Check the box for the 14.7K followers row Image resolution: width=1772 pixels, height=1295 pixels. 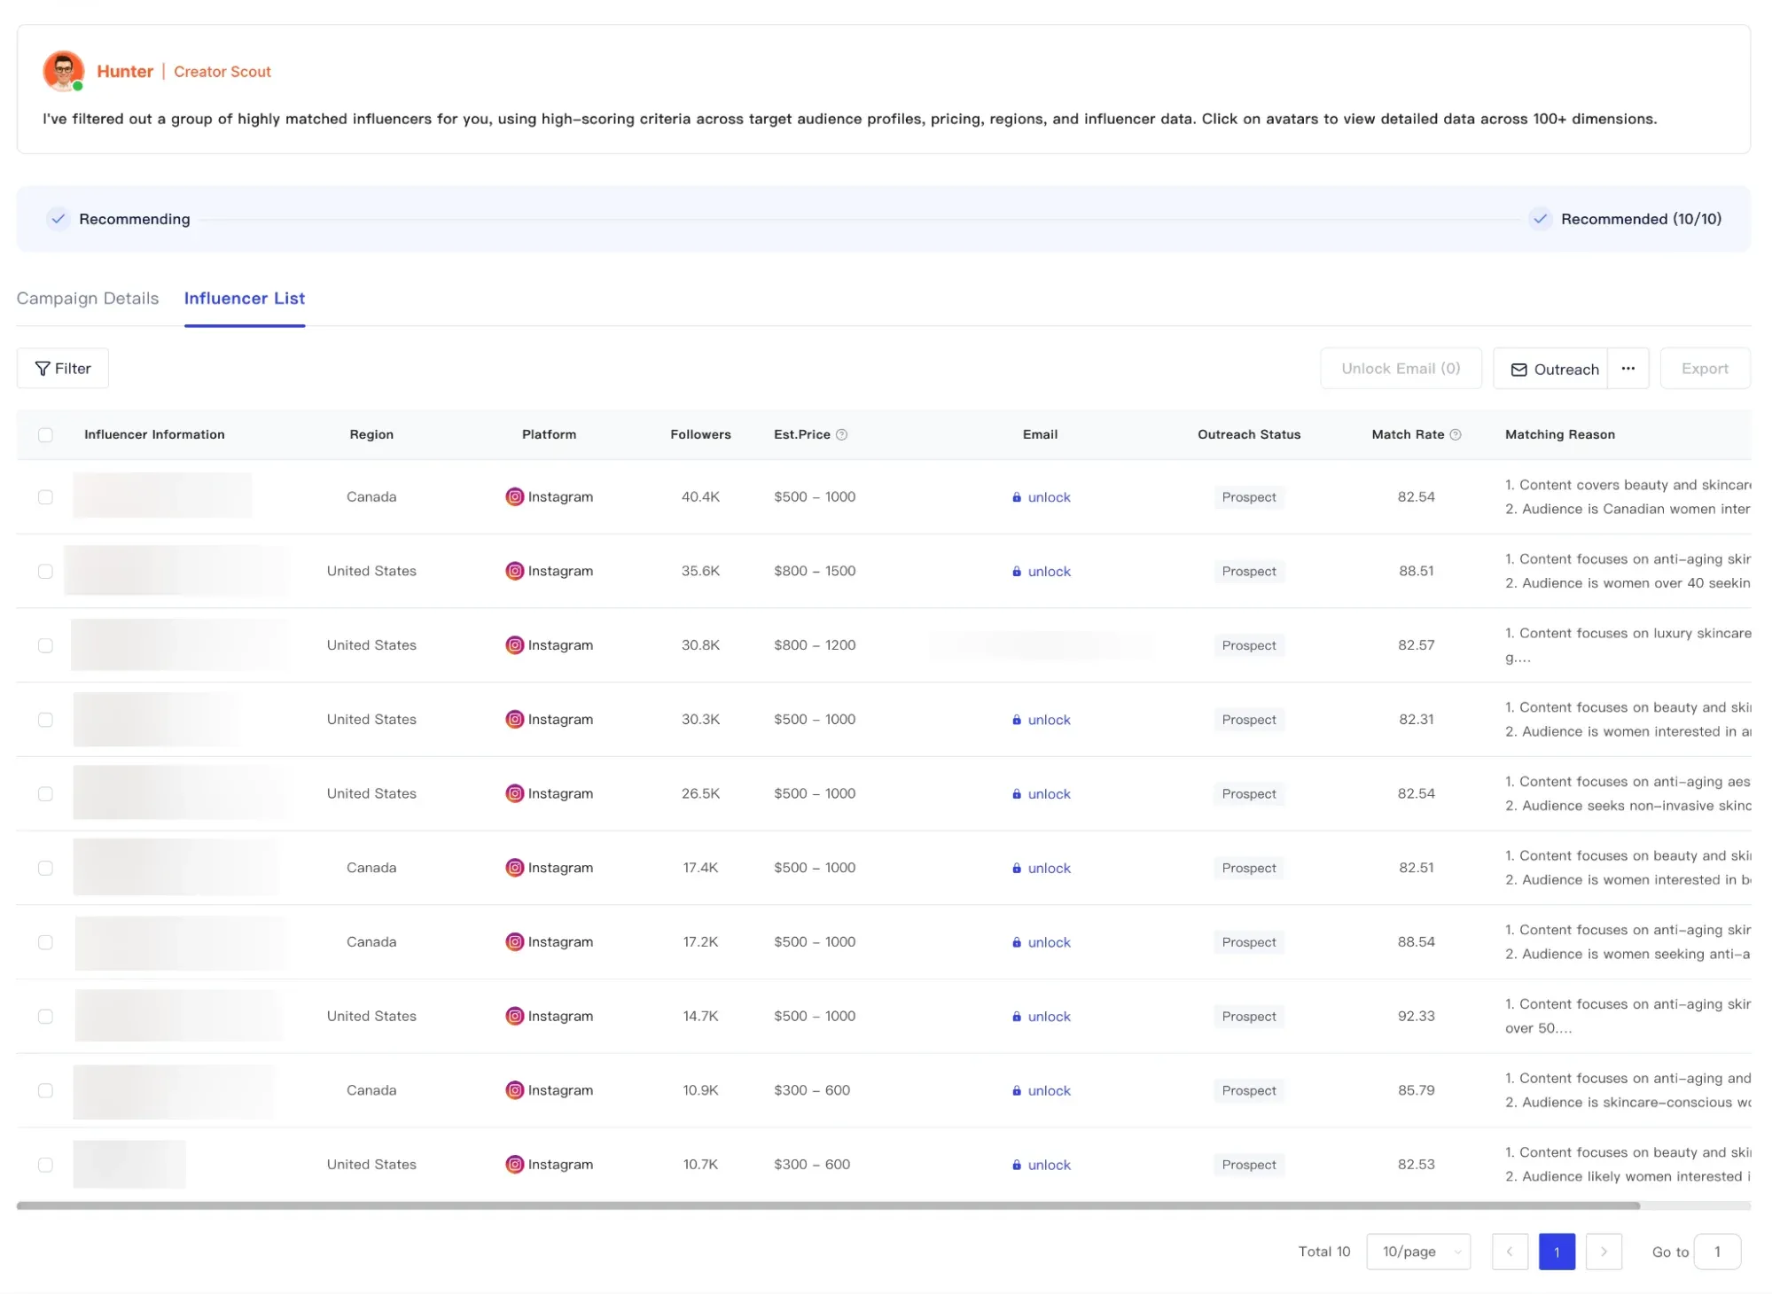click(45, 1016)
